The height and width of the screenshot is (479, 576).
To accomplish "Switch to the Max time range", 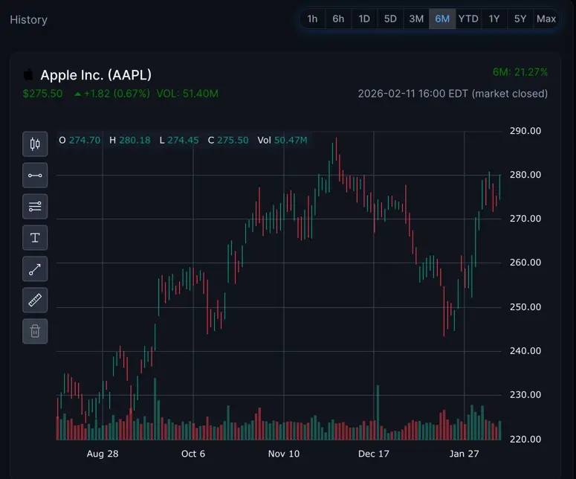I will tap(546, 19).
